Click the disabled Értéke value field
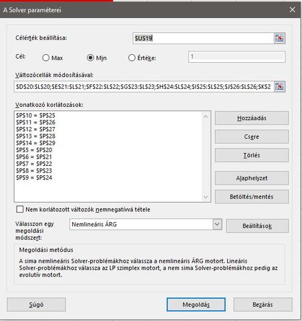Image resolution: width=302 pixels, height=321 pixels. pos(237,57)
